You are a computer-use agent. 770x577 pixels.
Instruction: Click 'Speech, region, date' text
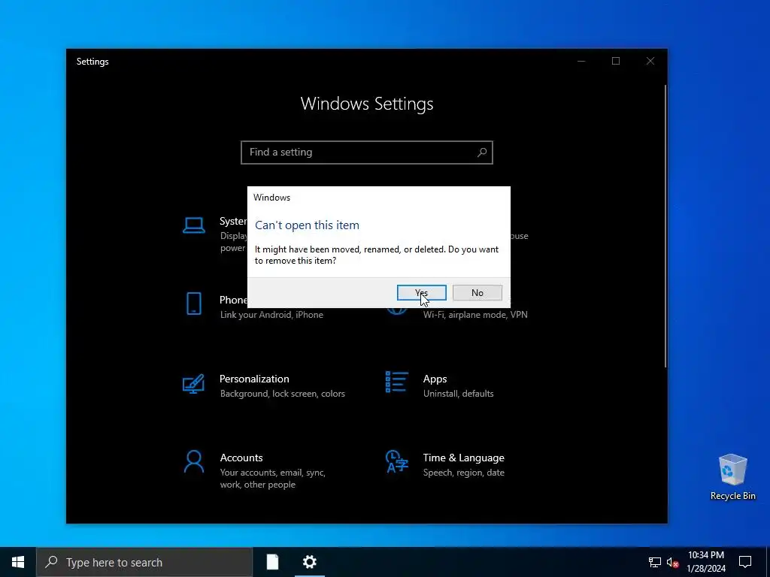pos(463,473)
